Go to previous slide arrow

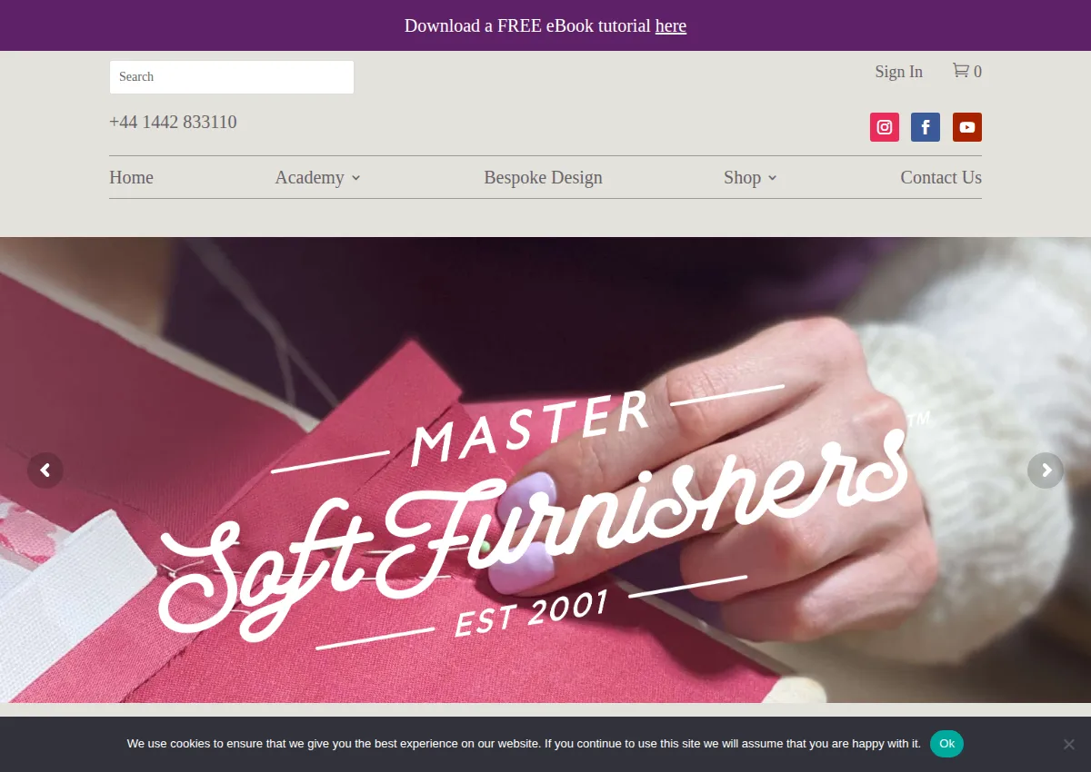pyautogui.click(x=45, y=470)
